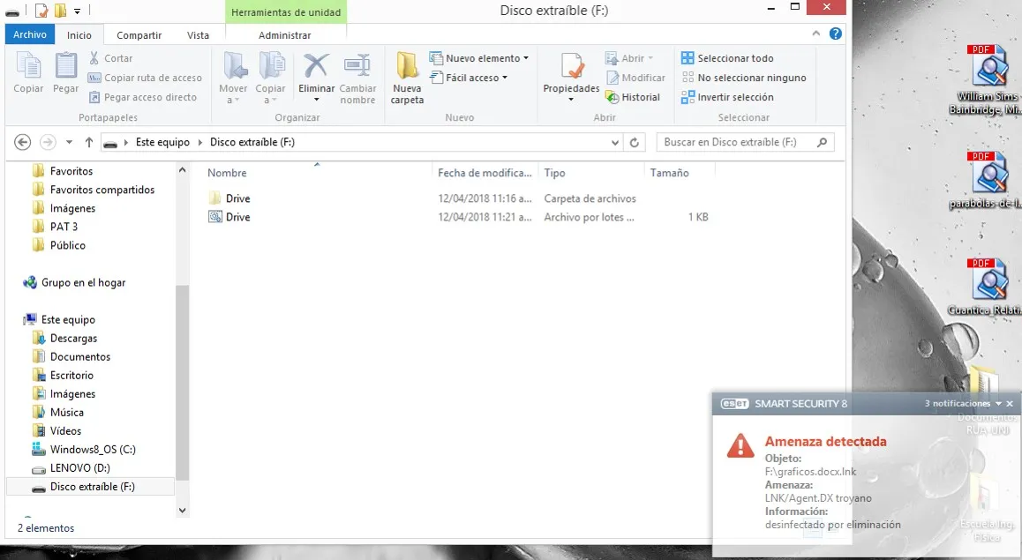Viewport: 1022px width, 560px height.
Task: Open Cuantica Relati PDF on desktop
Action: coord(987,287)
